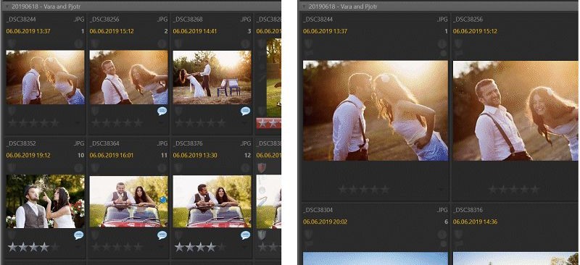The width and height of the screenshot is (580, 265).
Task: Open label dropdown arrow on _DSC38268
Action: 244,122
